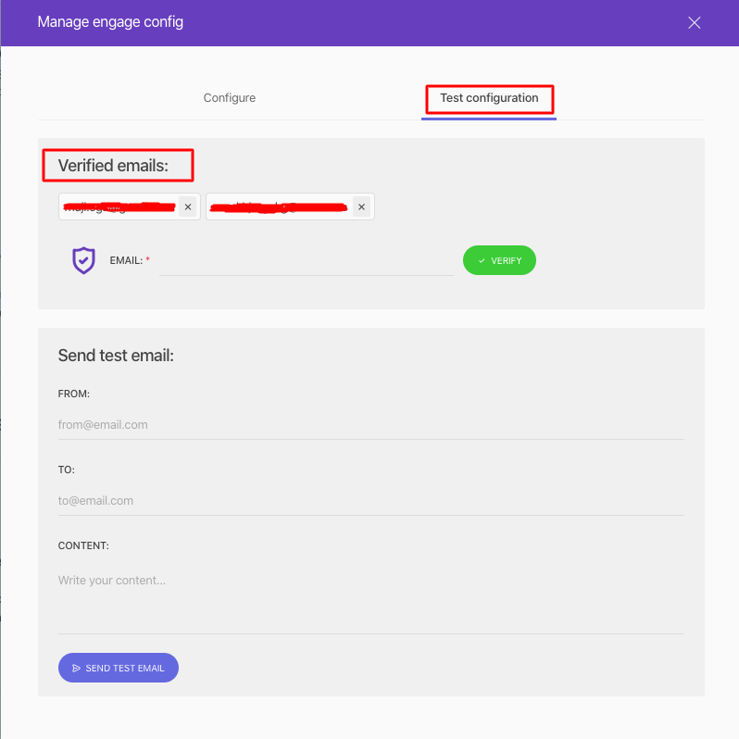Focus the EMAIL verification input field
The width and height of the screenshot is (739, 739).
click(306, 261)
